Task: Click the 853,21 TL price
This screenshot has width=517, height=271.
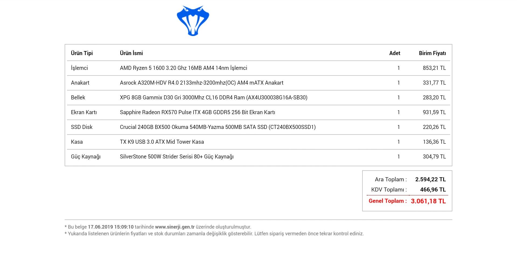Action: point(434,68)
